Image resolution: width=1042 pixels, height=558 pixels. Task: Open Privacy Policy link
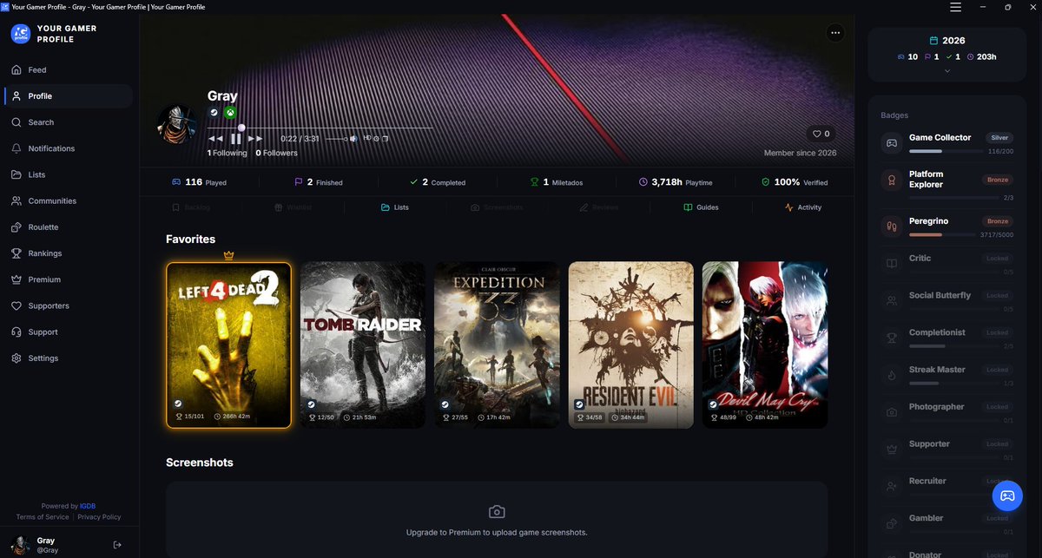coord(99,516)
